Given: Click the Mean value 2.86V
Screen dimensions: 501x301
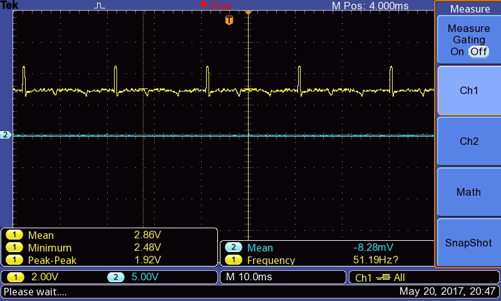Looking at the screenshot, I should (x=147, y=235).
